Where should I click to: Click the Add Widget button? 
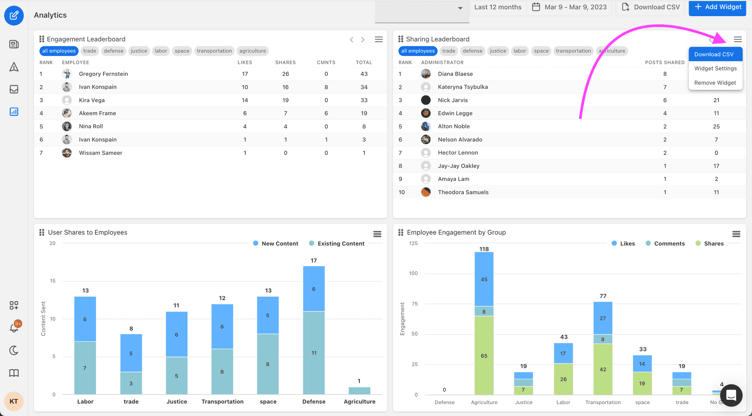click(x=717, y=7)
